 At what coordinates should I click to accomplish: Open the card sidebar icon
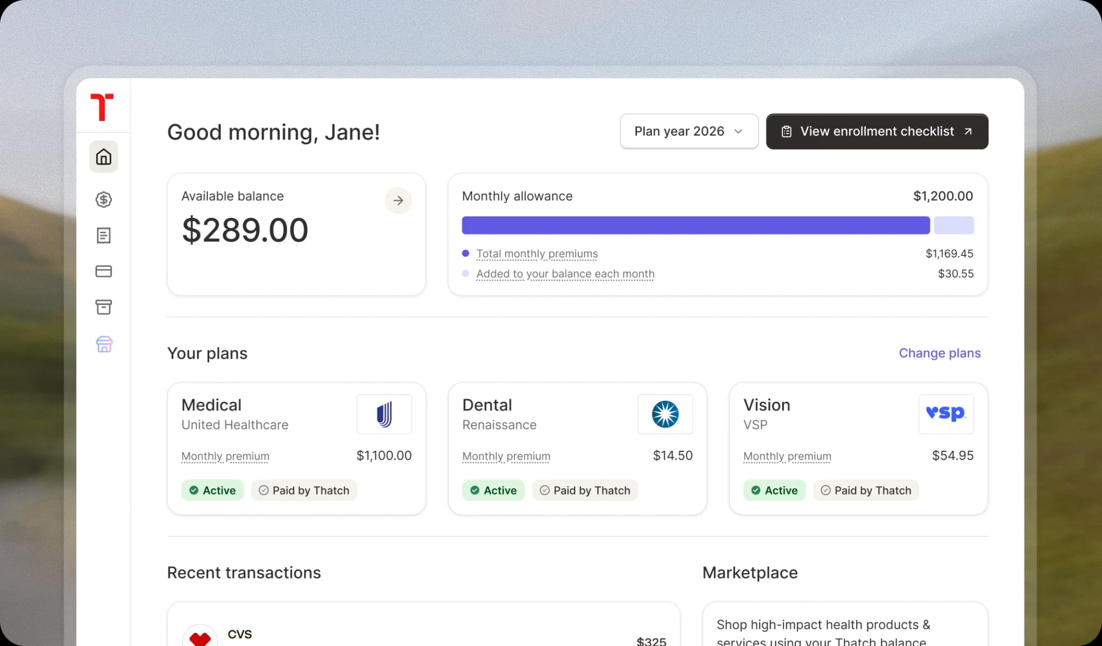click(x=103, y=271)
